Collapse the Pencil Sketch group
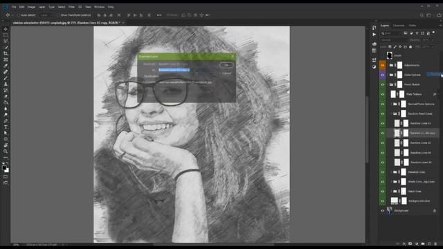 click(388, 84)
